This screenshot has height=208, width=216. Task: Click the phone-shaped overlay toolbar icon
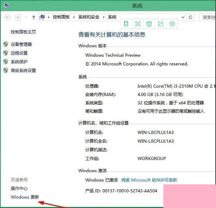(126, 24)
